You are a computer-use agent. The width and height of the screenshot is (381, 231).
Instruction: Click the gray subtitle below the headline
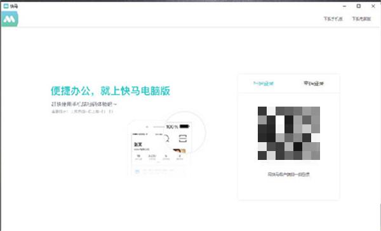[x=84, y=104]
